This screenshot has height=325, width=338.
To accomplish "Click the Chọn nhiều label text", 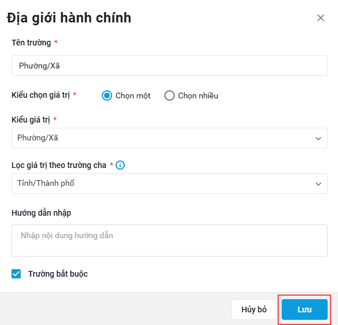I will (198, 95).
